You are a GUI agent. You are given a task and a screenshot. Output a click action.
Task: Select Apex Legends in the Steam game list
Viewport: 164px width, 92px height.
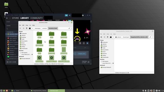[x=12, y=38]
